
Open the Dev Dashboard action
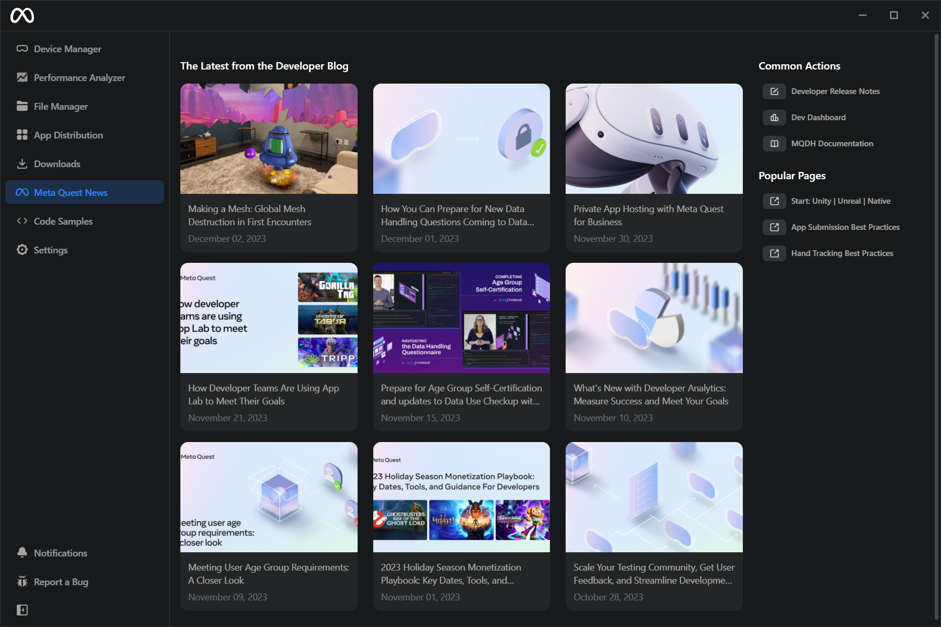[x=819, y=117]
